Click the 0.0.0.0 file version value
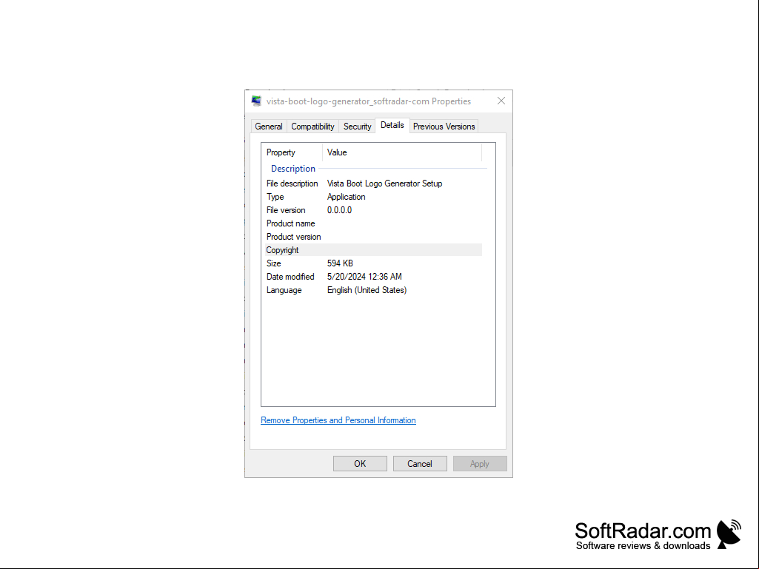Screen dimensions: 759x569 tap(339, 210)
